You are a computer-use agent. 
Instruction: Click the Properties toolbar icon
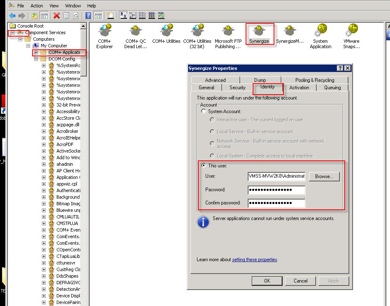(x=66, y=16)
